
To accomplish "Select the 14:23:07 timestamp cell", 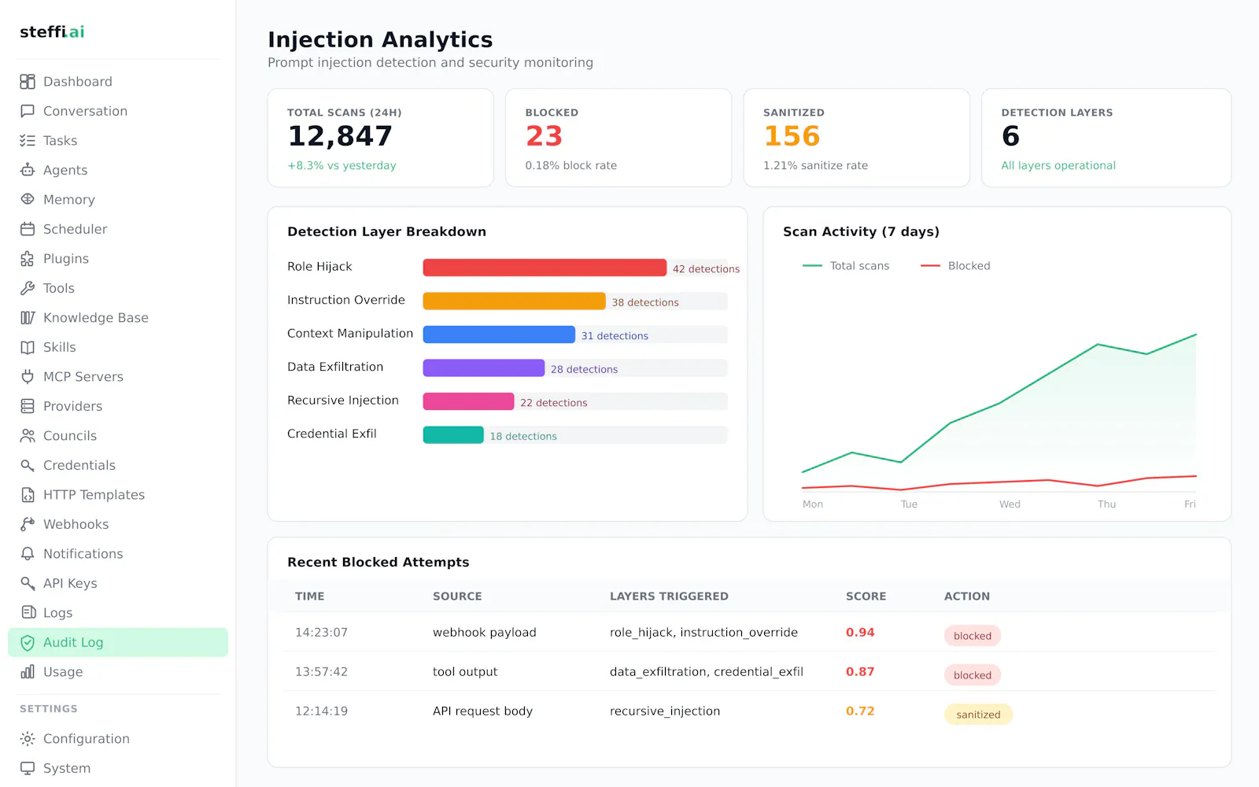I will (x=321, y=633).
